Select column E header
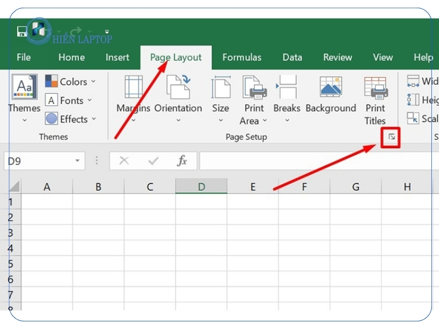 (253, 186)
